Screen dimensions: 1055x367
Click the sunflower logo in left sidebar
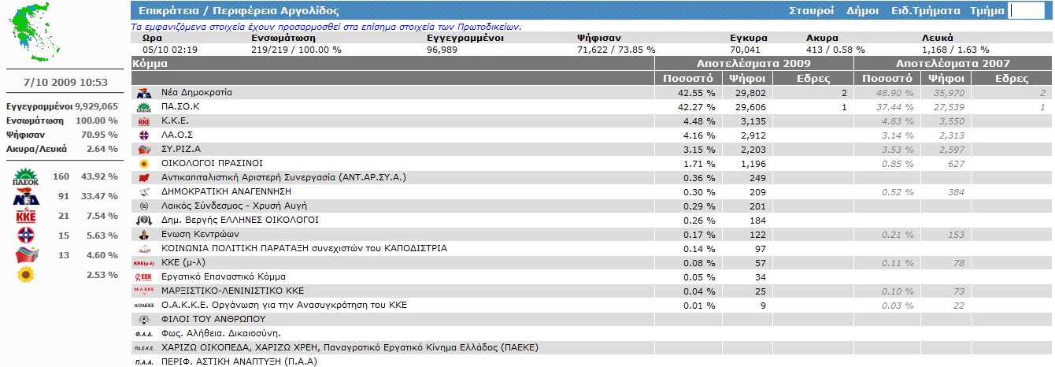click(26, 275)
